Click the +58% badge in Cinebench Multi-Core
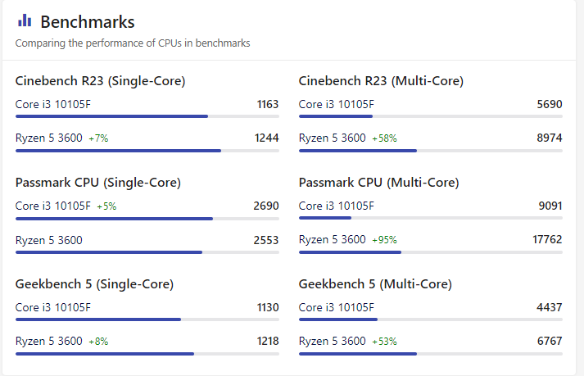 pyautogui.click(x=384, y=138)
